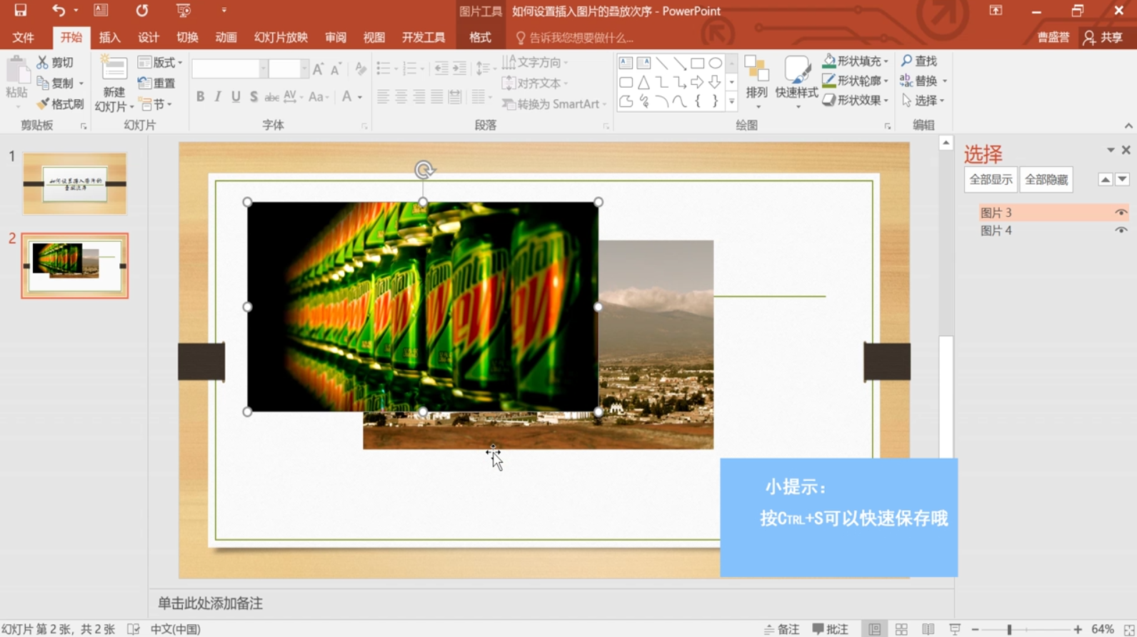Pick the oval shape in gallery

[x=715, y=63]
